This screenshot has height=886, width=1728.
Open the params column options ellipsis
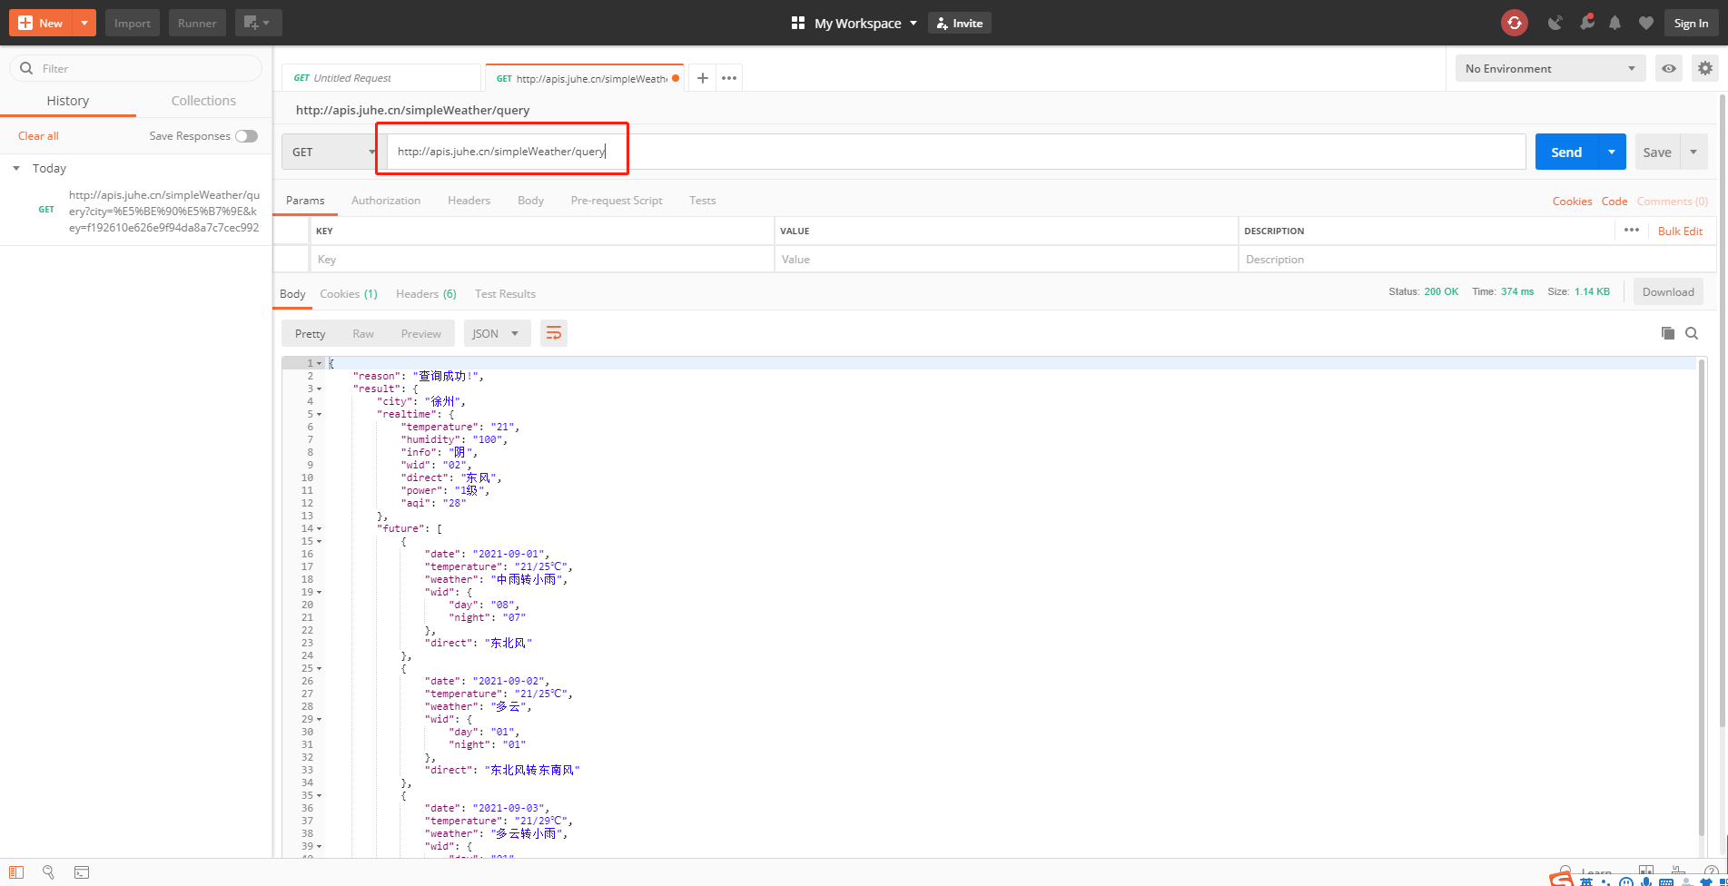click(x=1631, y=231)
